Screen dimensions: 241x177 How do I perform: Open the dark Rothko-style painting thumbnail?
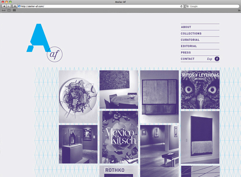click(200, 137)
